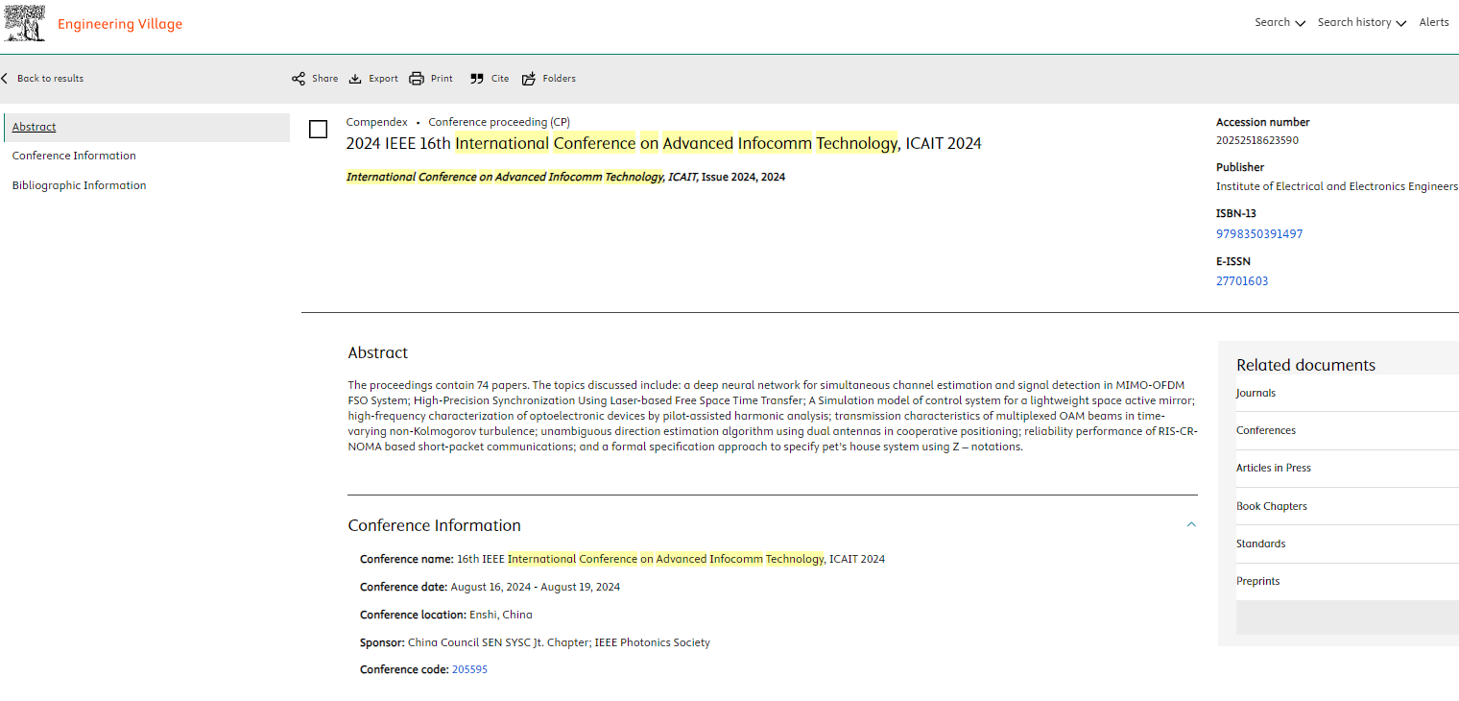Click the Share icon in toolbar
This screenshot has width=1459, height=701.
point(299,79)
